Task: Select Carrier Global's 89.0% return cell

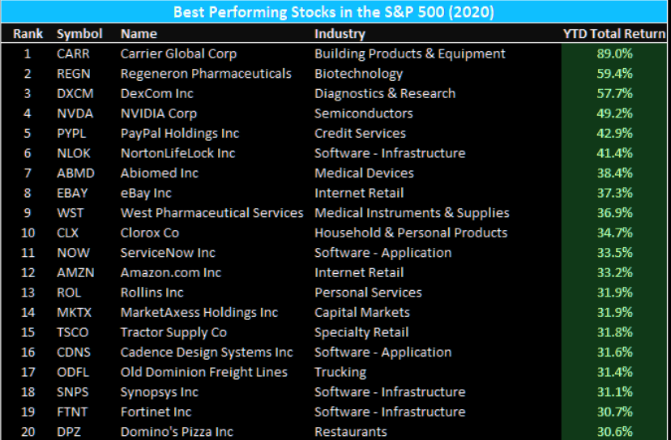Action: click(x=613, y=53)
